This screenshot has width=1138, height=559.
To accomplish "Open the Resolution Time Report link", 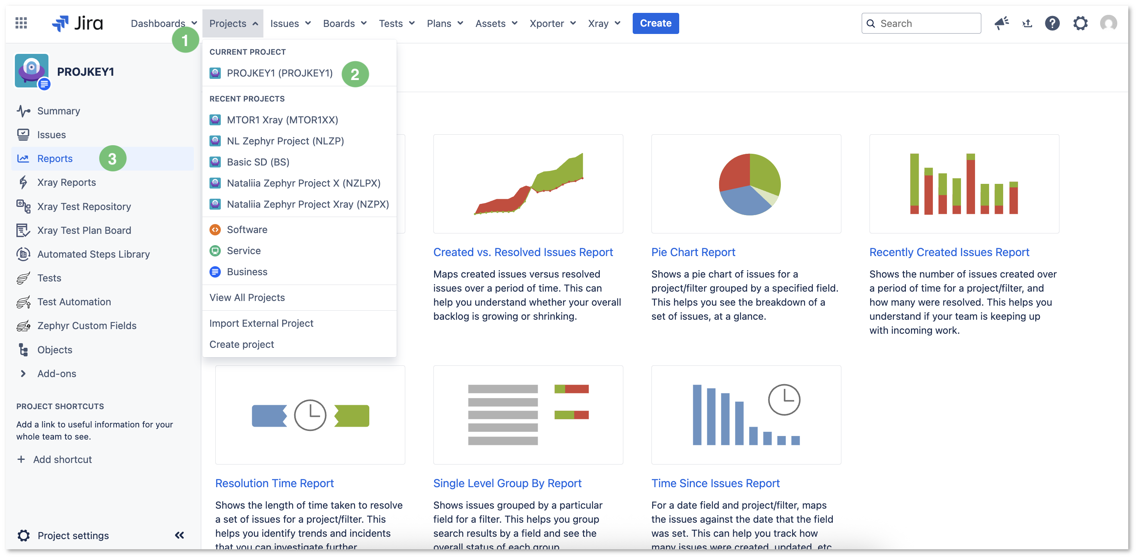I will tap(274, 484).
